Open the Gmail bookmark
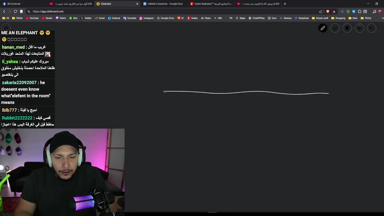This screenshot has height=216, width=384. [x=100, y=18]
